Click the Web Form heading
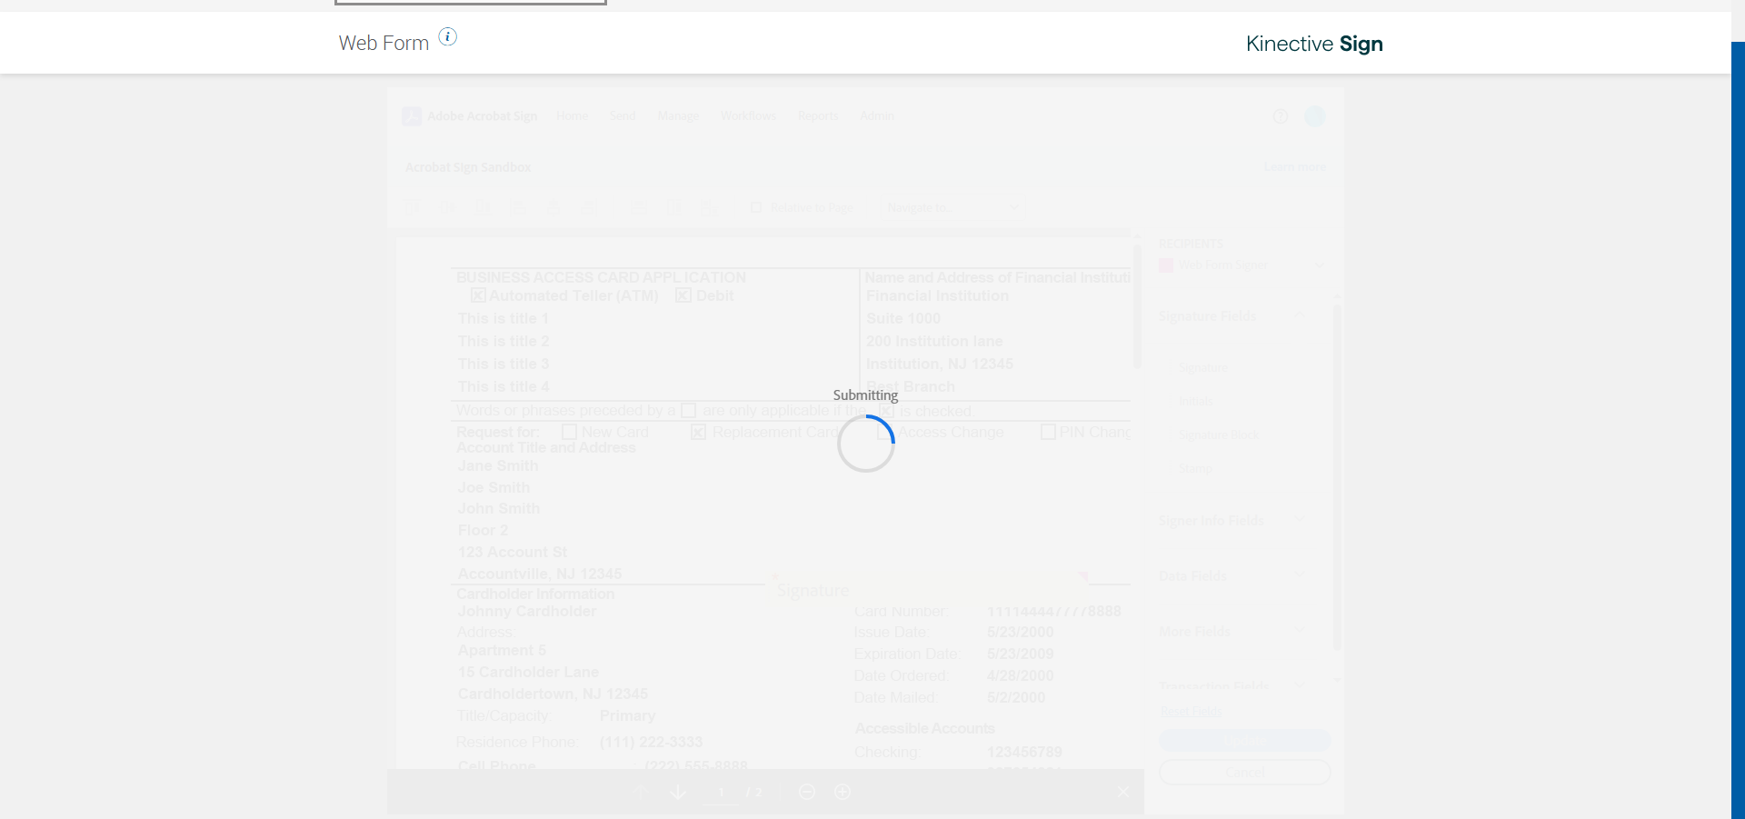This screenshot has width=1745, height=819. click(384, 43)
